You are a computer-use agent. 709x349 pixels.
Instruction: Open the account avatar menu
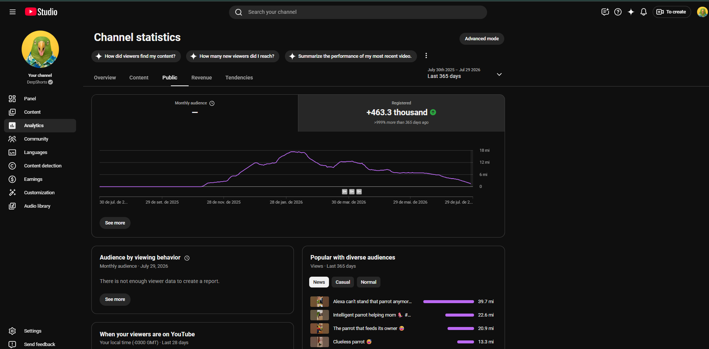coord(702,12)
